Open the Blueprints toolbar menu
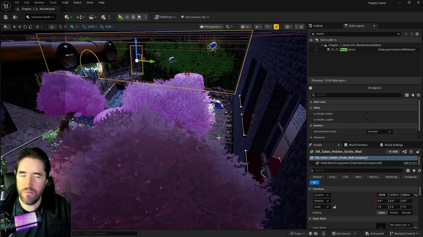 tap(81, 17)
